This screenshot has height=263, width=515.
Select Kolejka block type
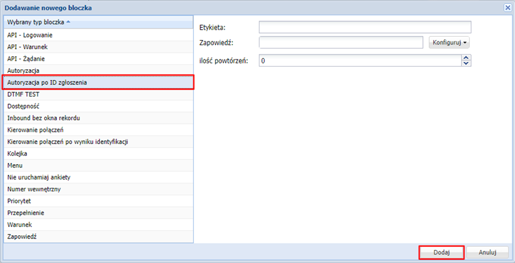coord(99,154)
